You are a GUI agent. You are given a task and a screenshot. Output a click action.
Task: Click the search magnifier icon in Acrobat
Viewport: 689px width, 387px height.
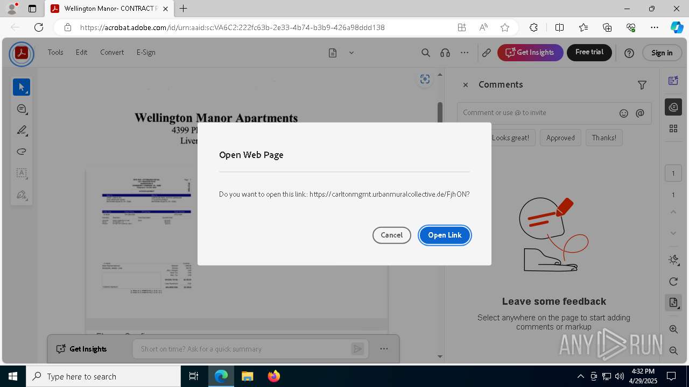[426, 53]
